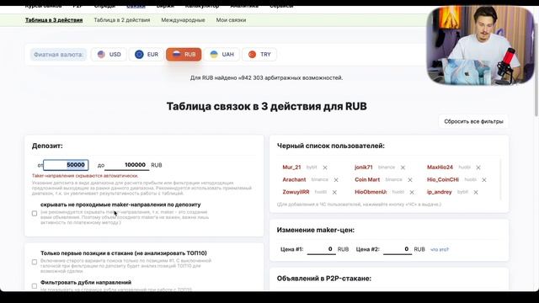Open the 'что это?' help link
The width and height of the screenshot is (539, 303).
pos(440,249)
